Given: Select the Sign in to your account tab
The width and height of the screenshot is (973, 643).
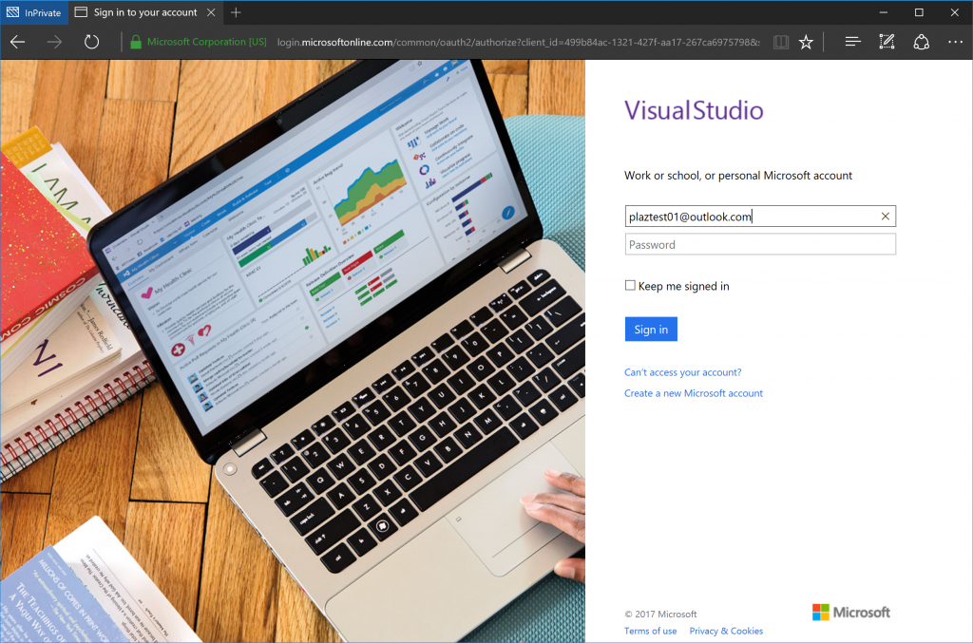Looking at the screenshot, I should (x=145, y=12).
